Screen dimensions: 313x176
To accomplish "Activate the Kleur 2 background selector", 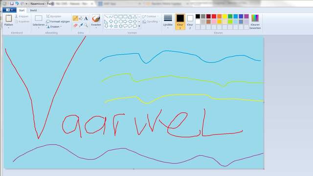I will coord(190,22).
